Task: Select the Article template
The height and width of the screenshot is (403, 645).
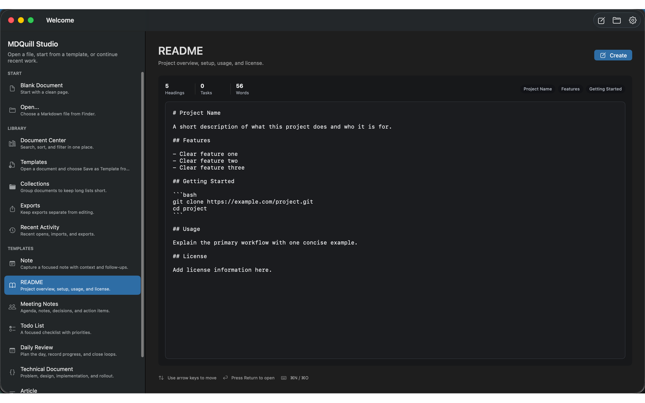Action: tap(73, 390)
